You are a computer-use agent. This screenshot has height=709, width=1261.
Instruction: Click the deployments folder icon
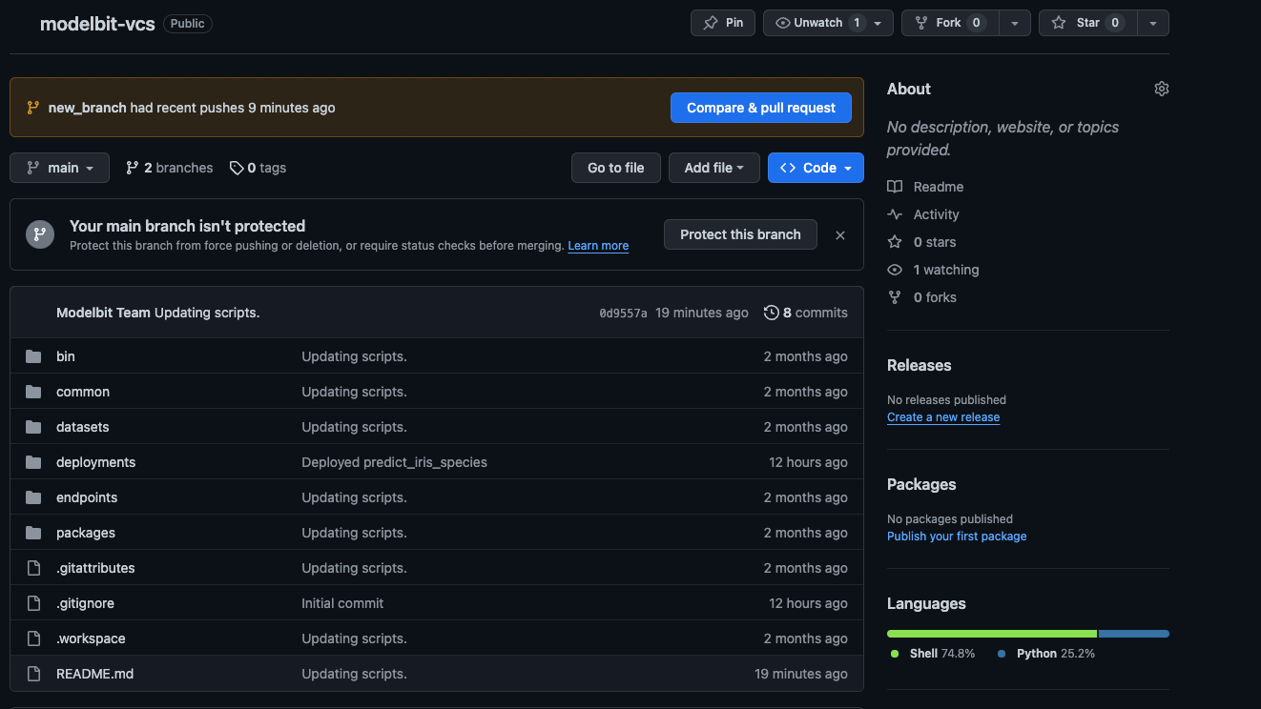(34, 462)
